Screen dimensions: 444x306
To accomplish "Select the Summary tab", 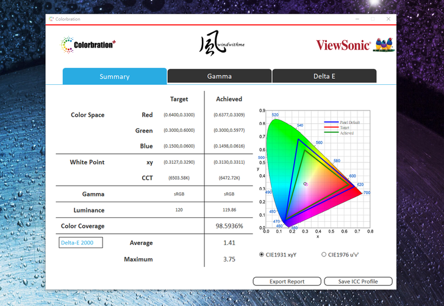I will click(x=114, y=76).
